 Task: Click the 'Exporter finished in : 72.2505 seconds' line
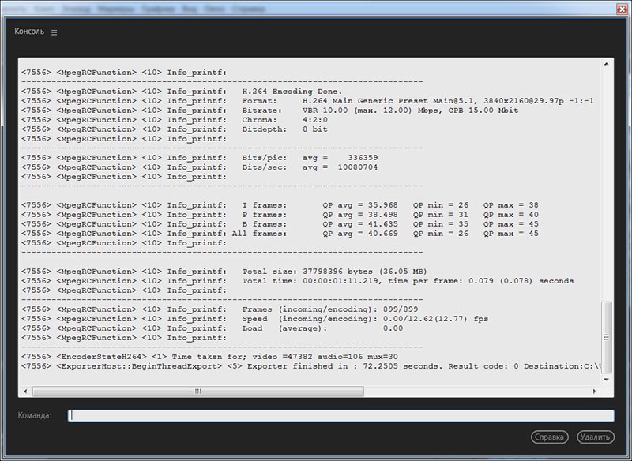click(x=311, y=366)
